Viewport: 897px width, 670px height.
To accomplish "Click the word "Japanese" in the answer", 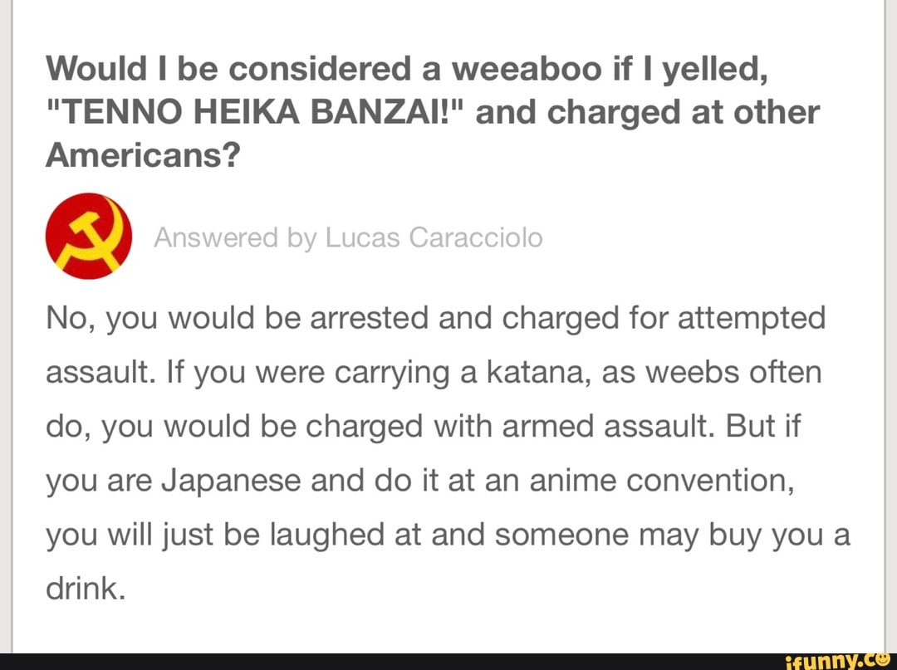I will [231, 482].
